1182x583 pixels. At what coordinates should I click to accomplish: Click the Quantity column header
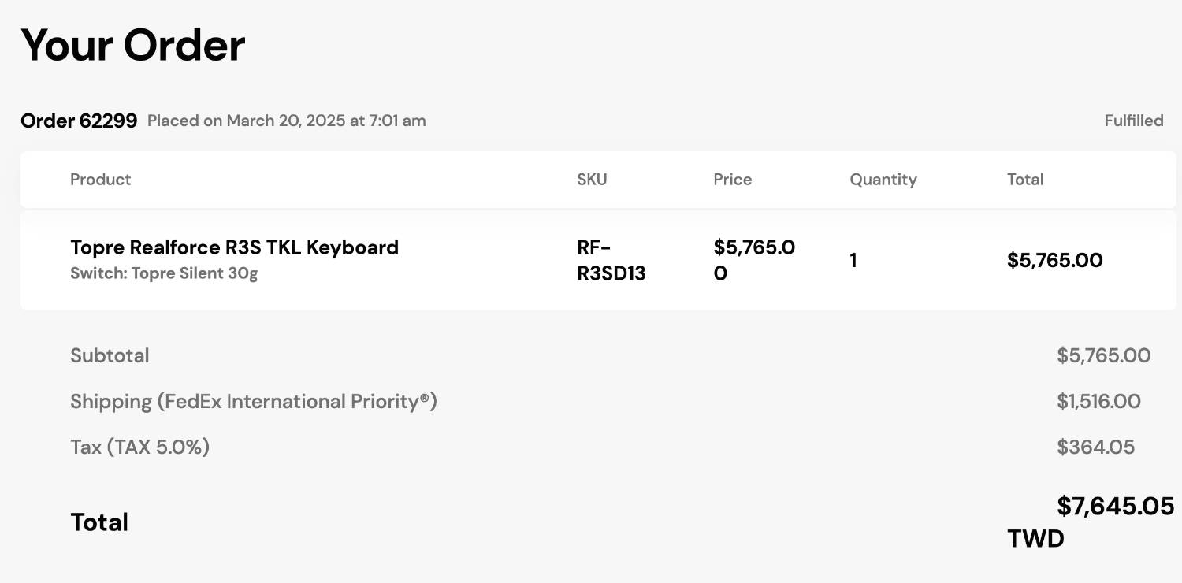pos(883,180)
